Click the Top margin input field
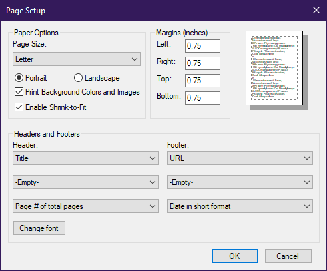327x271 pixels. [x=202, y=81]
